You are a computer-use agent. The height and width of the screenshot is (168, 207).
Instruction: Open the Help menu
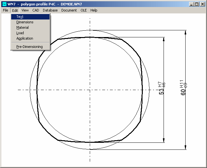[94, 10]
